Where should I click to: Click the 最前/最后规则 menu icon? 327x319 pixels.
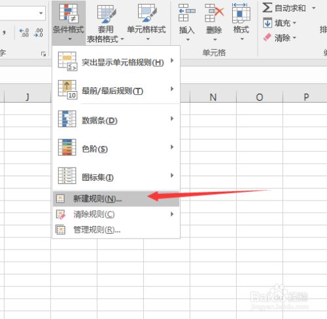coord(67,90)
